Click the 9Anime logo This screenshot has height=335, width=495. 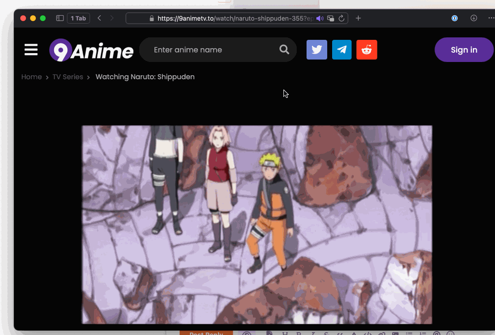point(92,50)
